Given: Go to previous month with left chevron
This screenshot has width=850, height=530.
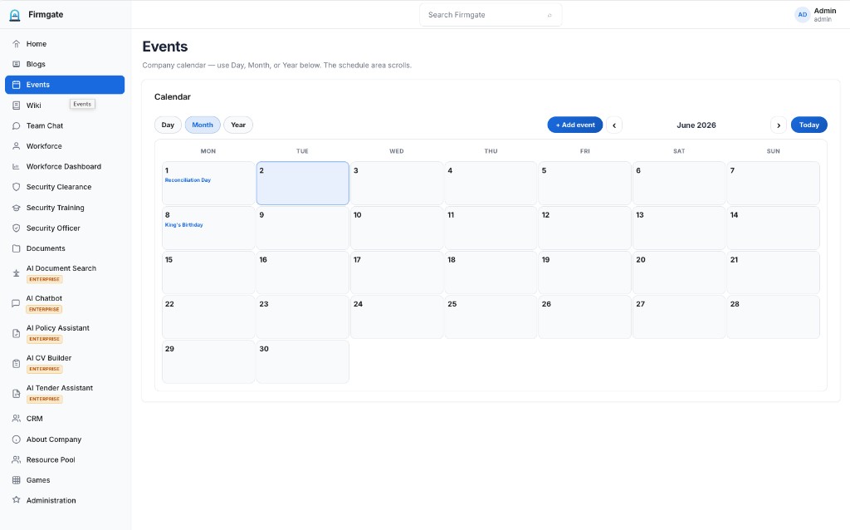Looking at the screenshot, I should [x=614, y=125].
